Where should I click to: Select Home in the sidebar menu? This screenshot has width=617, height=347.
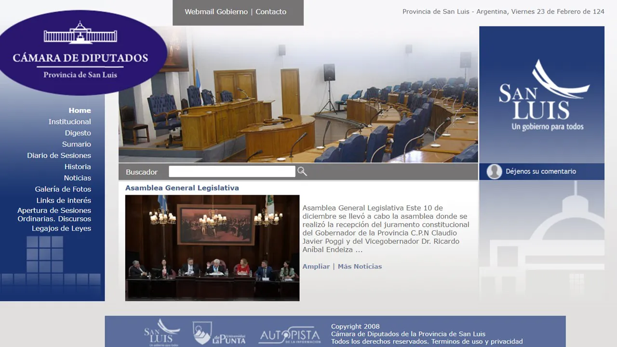point(80,110)
